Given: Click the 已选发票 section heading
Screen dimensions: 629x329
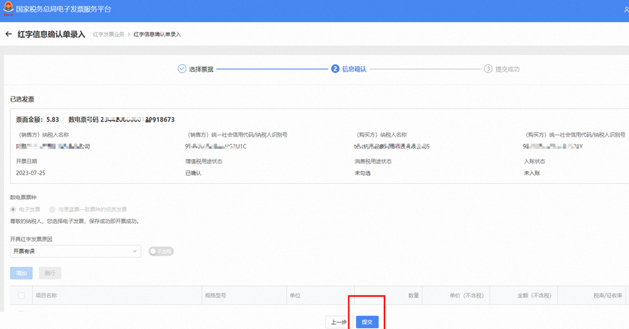Looking at the screenshot, I should click(x=22, y=99).
